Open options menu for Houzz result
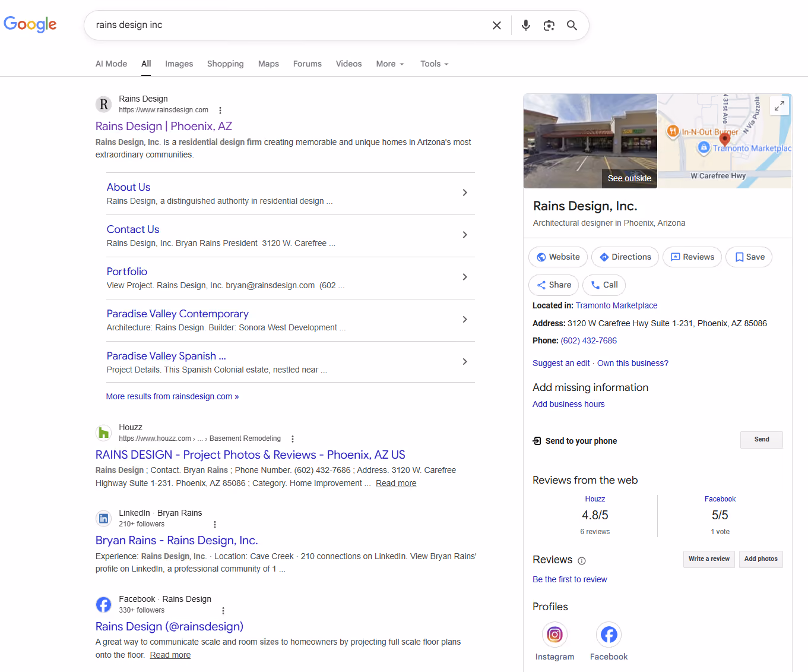 point(293,439)
